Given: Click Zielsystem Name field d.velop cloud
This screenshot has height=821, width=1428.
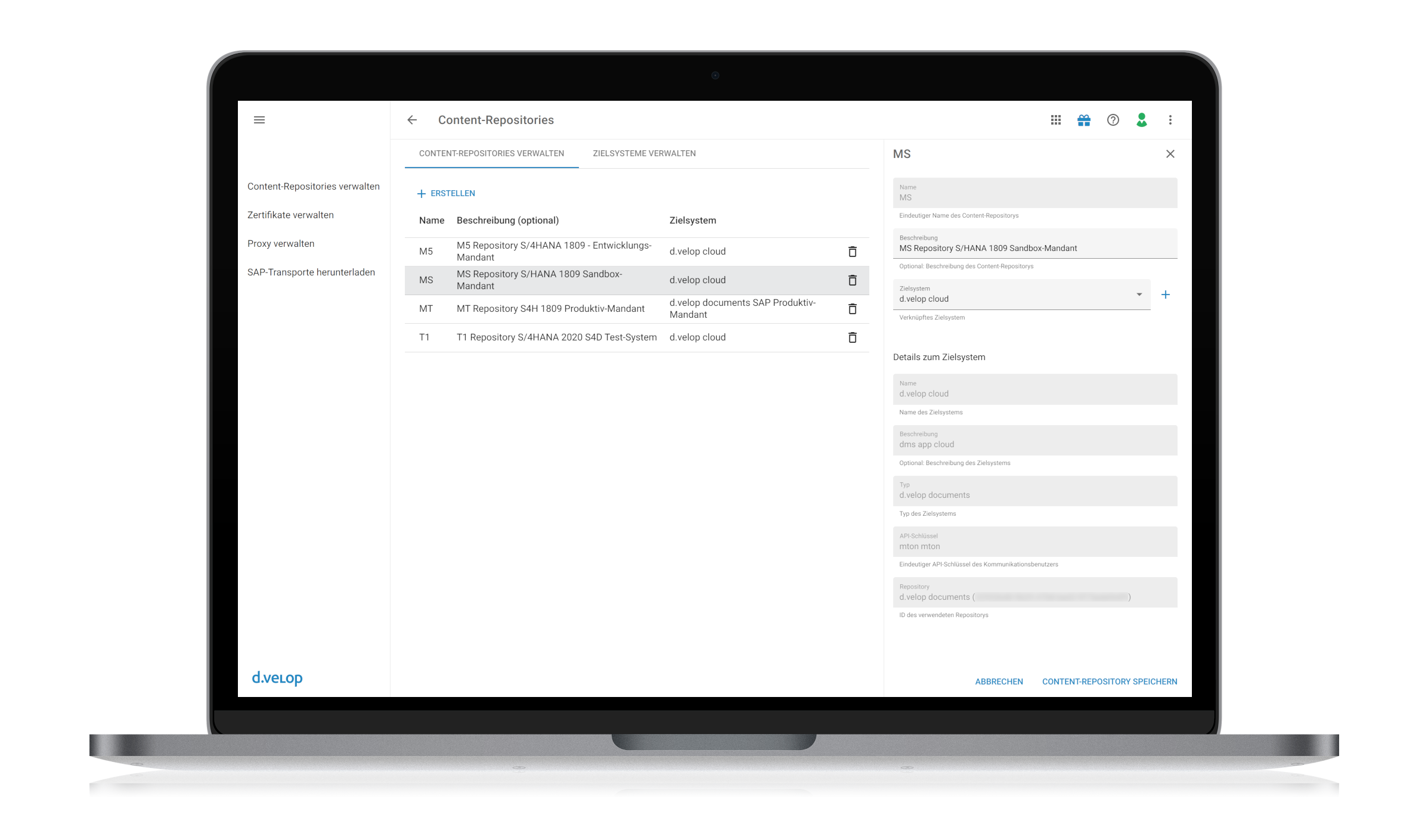Looking at the screenshot, I should [x=1034, y=389].
